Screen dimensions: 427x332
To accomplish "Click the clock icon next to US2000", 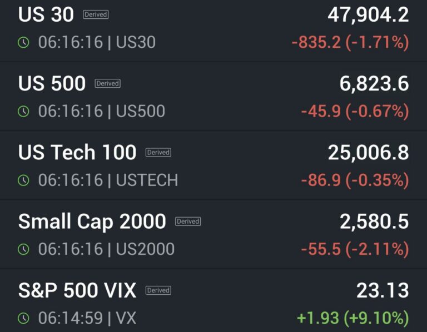I will click(x=23, y=249).
